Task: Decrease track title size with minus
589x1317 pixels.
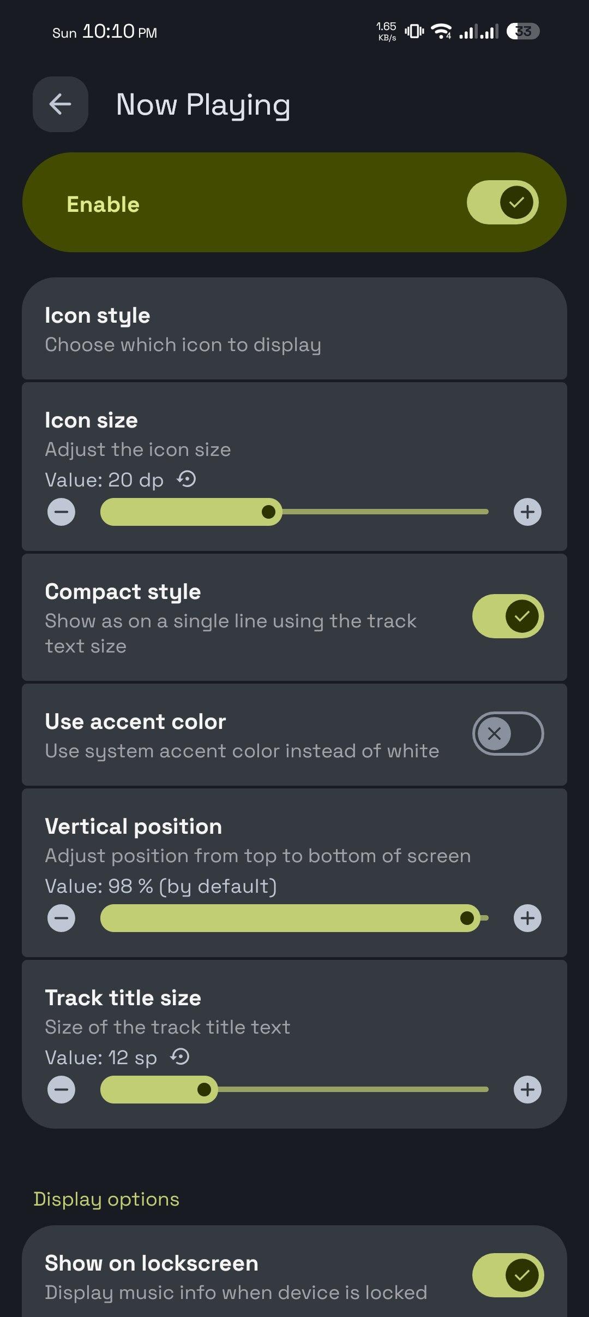Action: pos(61,1090)
